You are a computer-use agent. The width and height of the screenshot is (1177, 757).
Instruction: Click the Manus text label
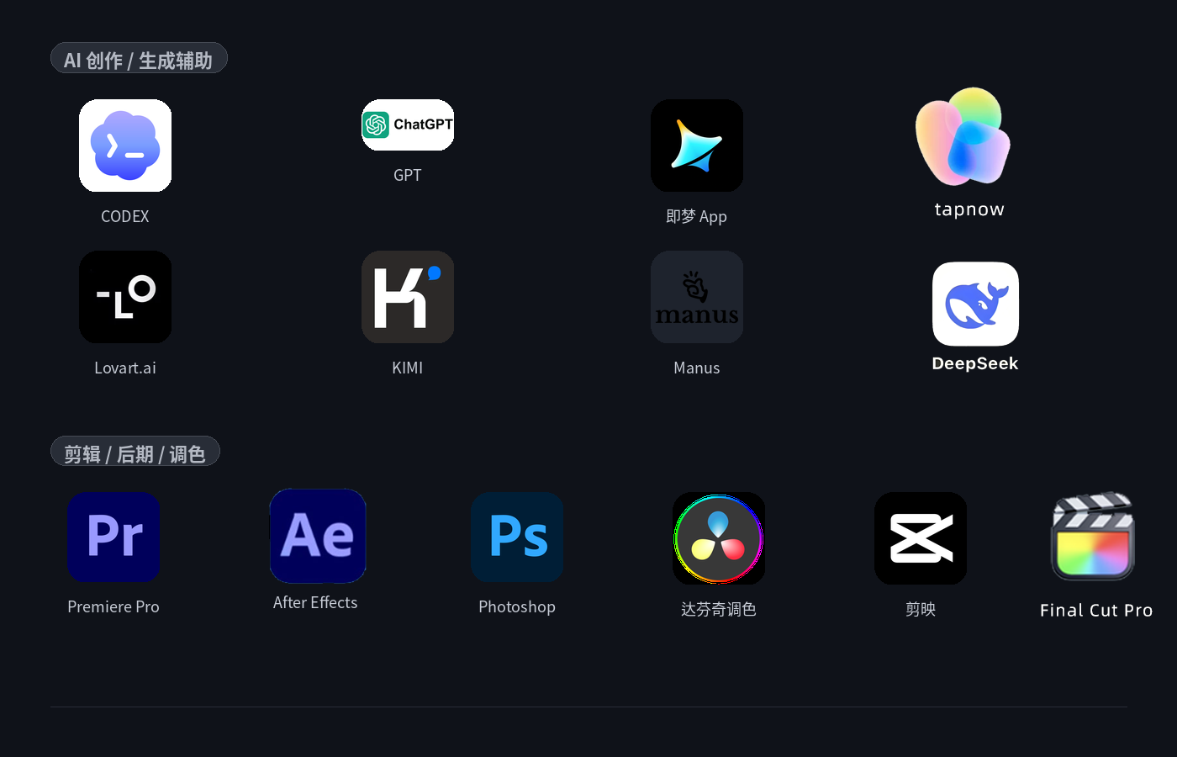[697, 368]
